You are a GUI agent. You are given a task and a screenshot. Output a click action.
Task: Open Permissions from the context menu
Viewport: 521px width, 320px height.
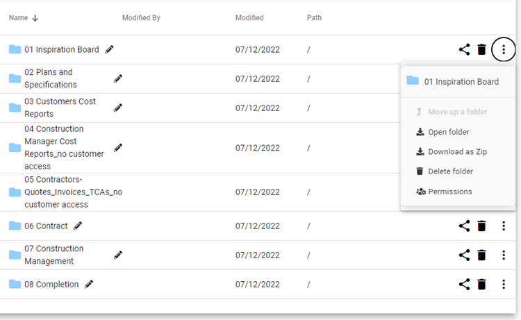tap(449, 192)
